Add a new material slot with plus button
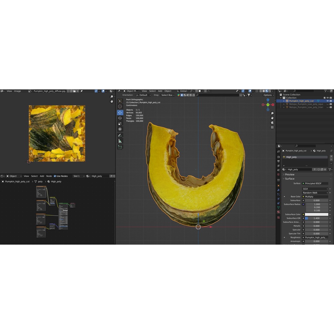Viewport: 334px width, 334px height. [331, 156]
